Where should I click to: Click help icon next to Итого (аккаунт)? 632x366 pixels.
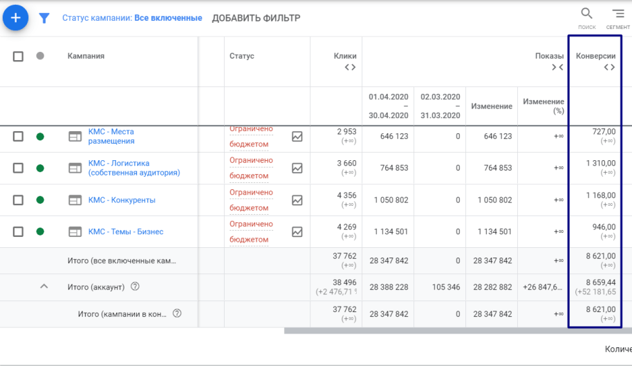coord(135,287)
